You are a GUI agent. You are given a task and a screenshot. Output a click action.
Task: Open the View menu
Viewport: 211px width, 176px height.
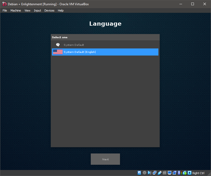click(27, 10)
